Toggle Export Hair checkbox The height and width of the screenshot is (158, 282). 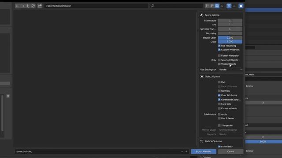click(x=219, y=147)
